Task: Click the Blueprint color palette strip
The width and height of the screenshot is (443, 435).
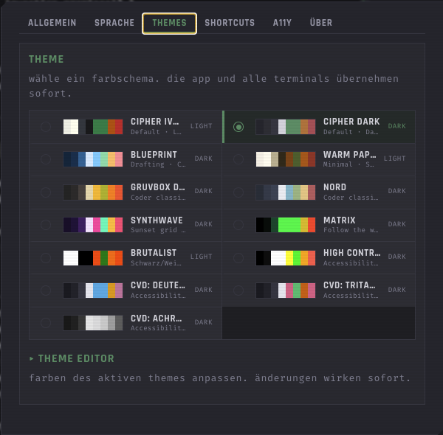Action: click(93, 159)
